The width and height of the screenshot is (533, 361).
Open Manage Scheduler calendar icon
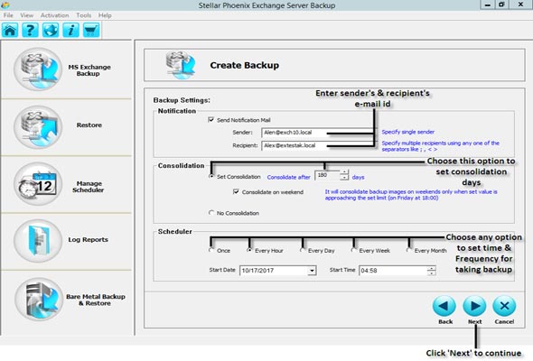click(x=38, y=184)
